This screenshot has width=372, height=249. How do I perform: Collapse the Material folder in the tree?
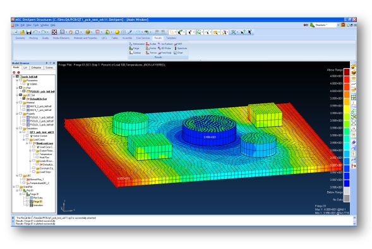(17, 103)
